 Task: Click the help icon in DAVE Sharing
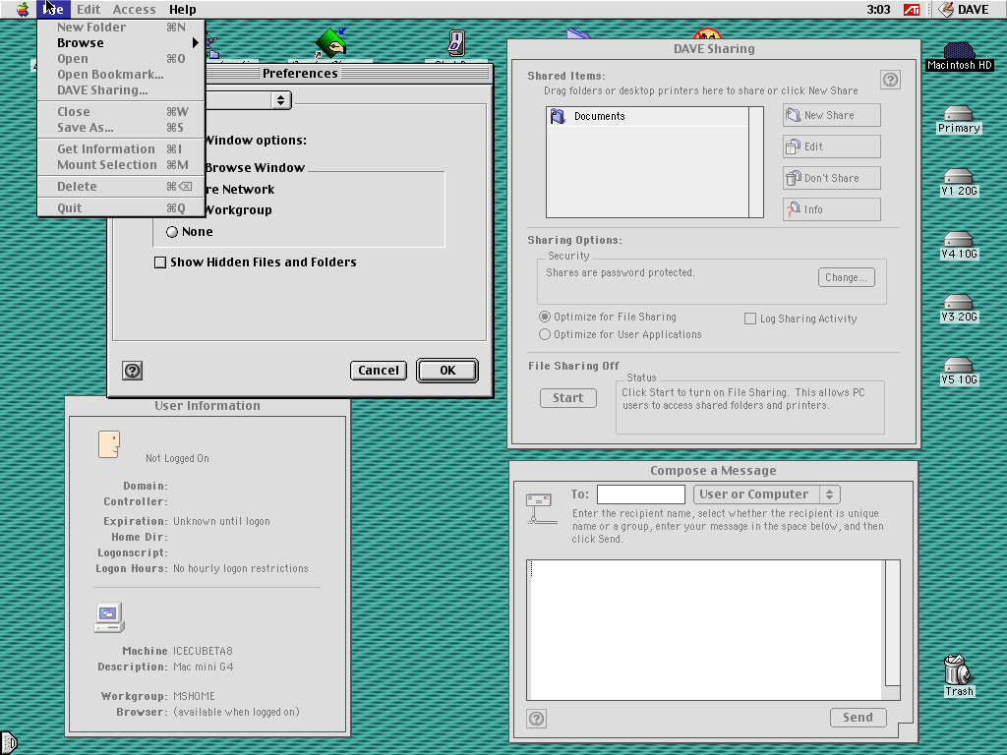click(890, 80)
